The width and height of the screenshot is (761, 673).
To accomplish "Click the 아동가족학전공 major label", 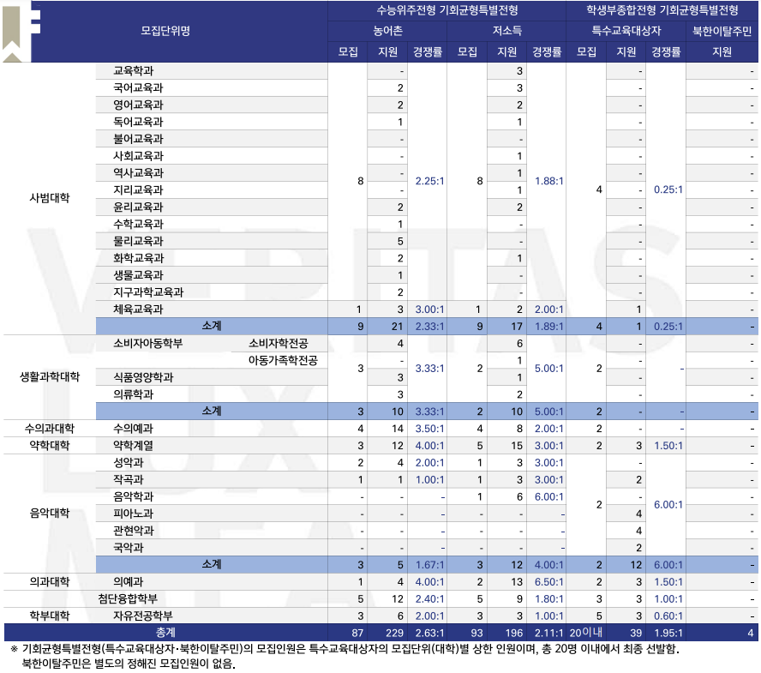I will coord(283,360).
